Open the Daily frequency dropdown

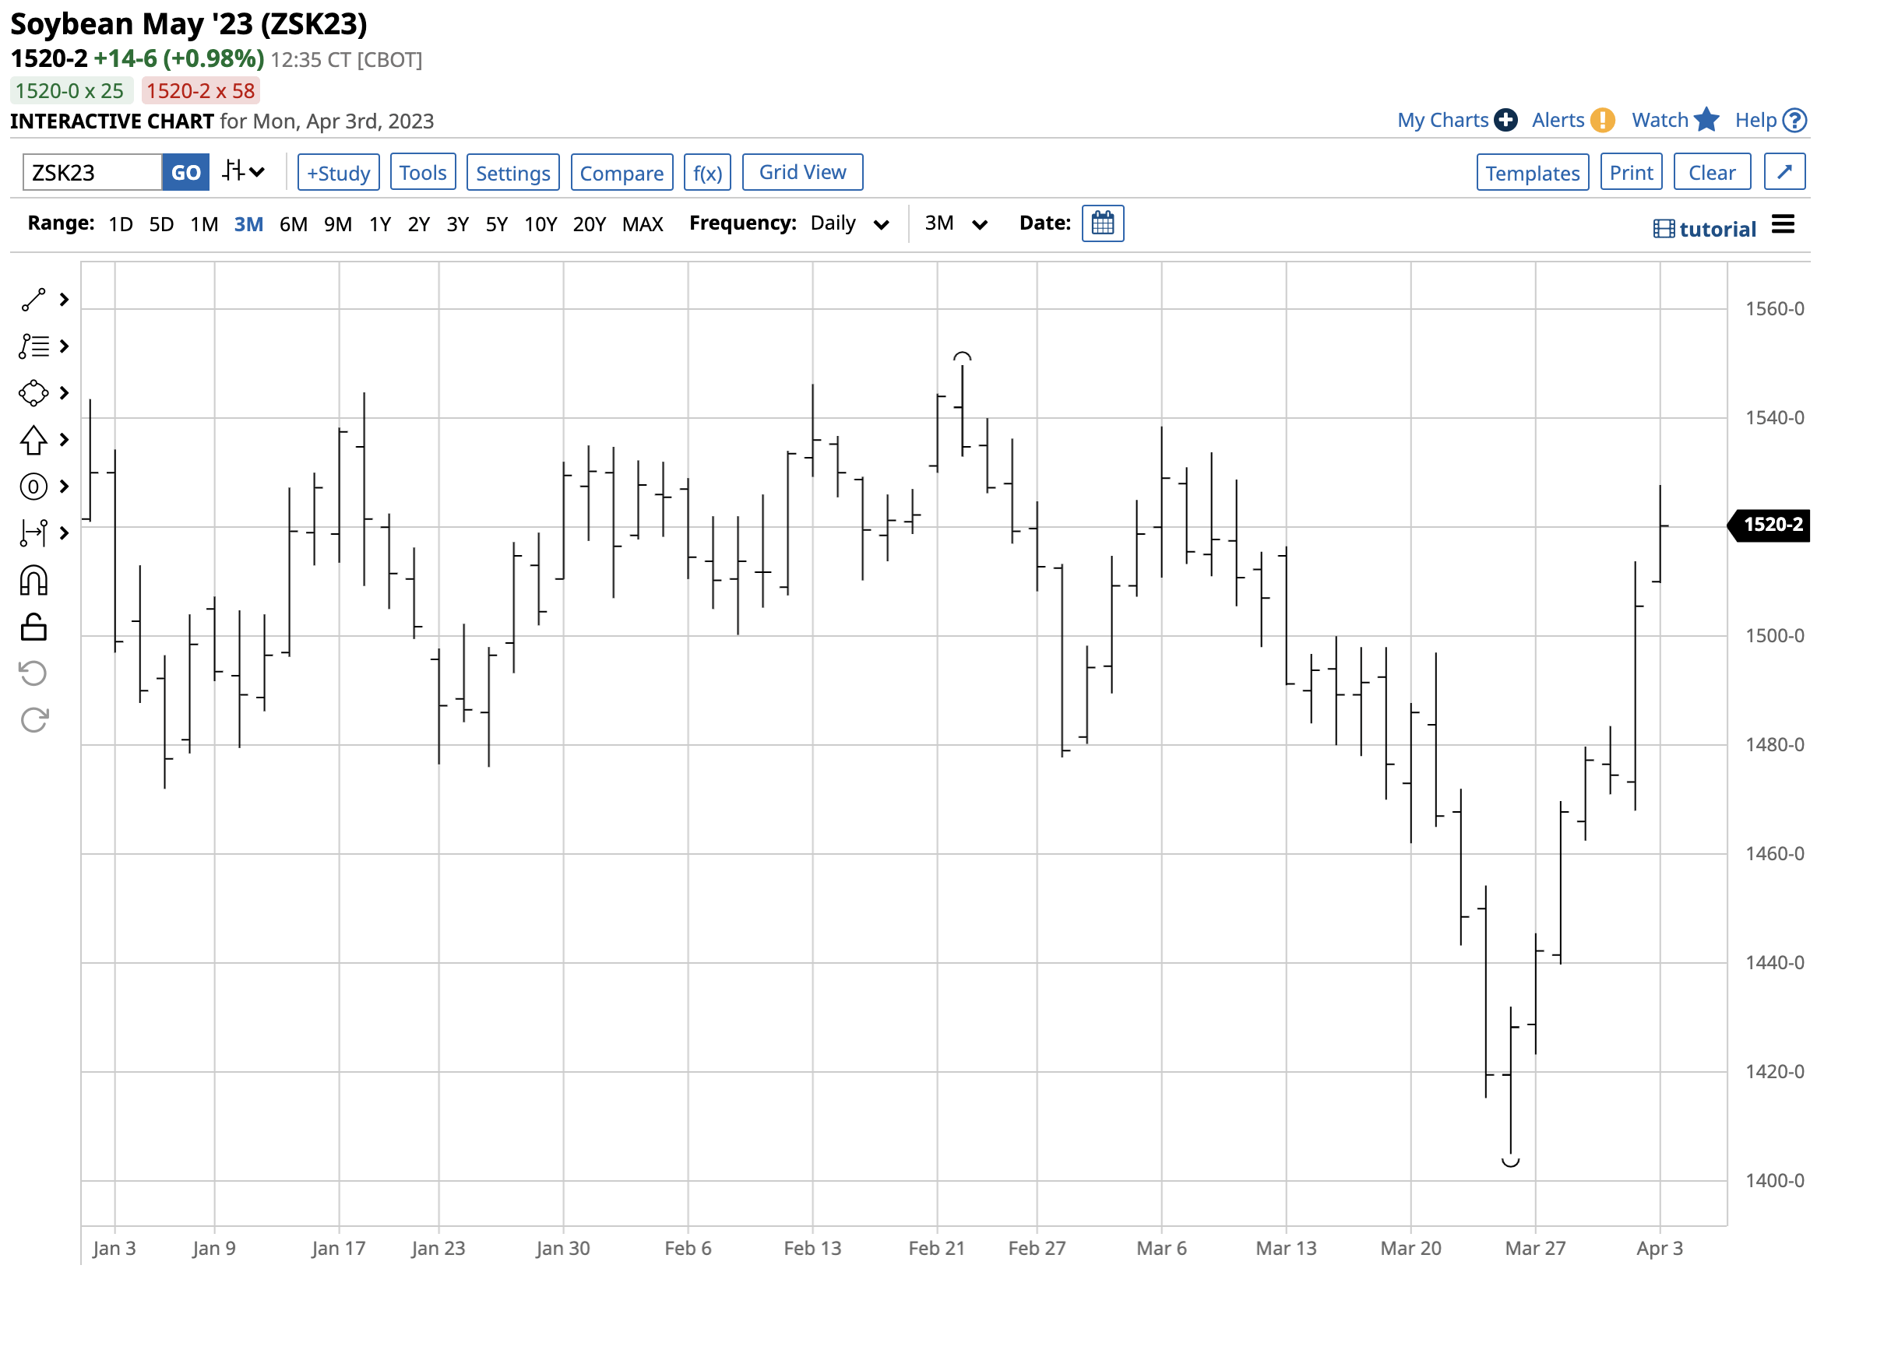849,223
